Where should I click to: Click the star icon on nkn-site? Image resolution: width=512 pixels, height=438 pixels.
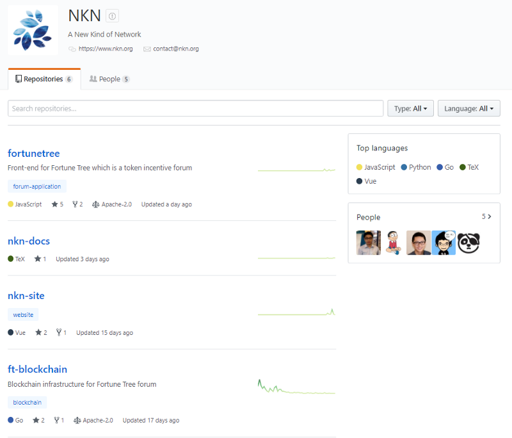(x=38, y=332)
